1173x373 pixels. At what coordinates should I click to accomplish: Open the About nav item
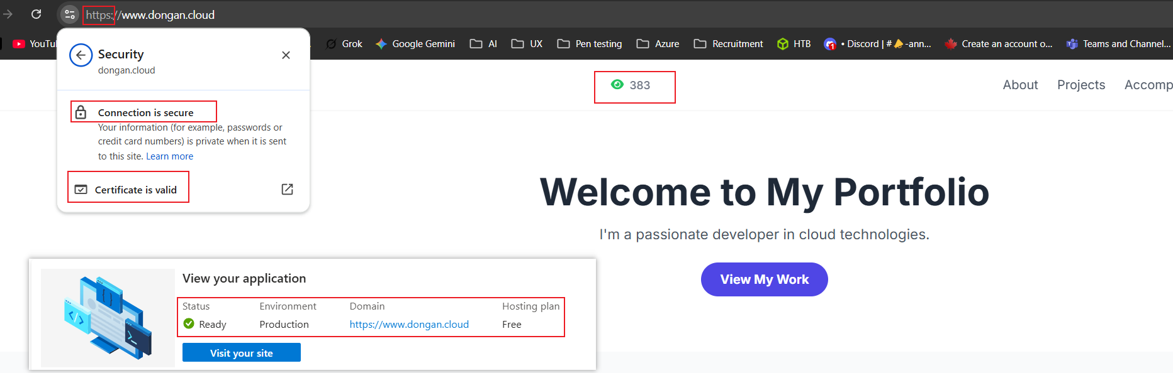[x=1020, y=85]
